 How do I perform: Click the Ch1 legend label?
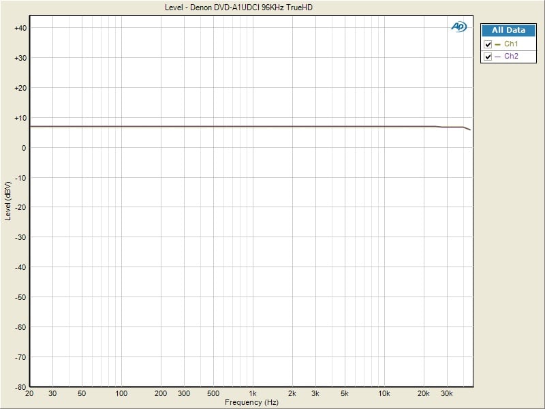pyautogui.click(x=511, y=44)
